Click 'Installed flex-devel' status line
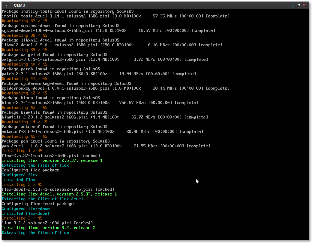Image resolution: width=312 pixels, height=243 pixels. point(25,213)
